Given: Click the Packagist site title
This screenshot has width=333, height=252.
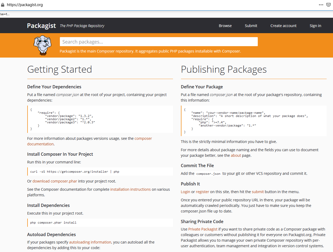Looking at the screenshot, I should (41, 26).
